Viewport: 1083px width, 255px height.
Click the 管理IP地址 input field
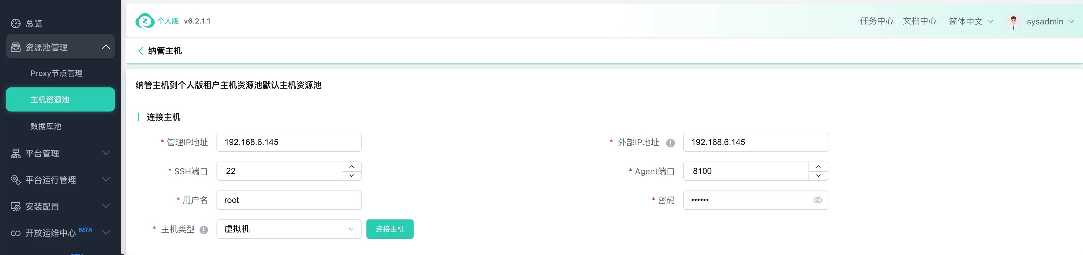tap(289, 142)
